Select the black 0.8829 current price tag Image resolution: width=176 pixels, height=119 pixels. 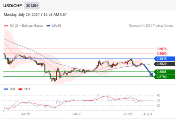[x=165, y=64]
